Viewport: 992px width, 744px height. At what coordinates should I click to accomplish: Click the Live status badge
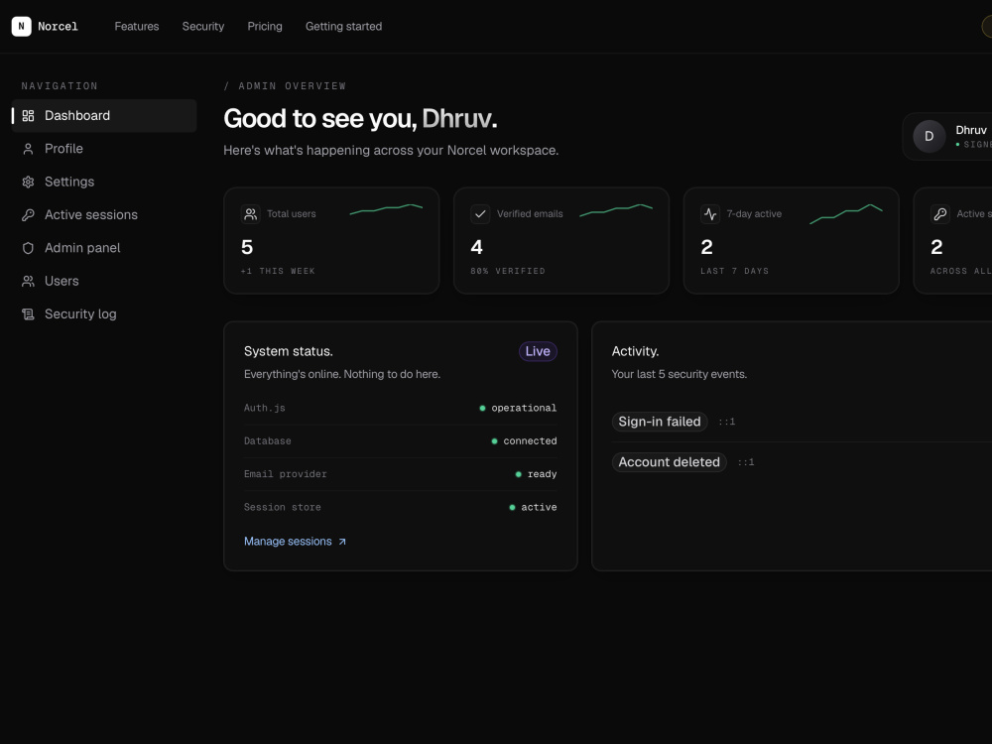538,351
